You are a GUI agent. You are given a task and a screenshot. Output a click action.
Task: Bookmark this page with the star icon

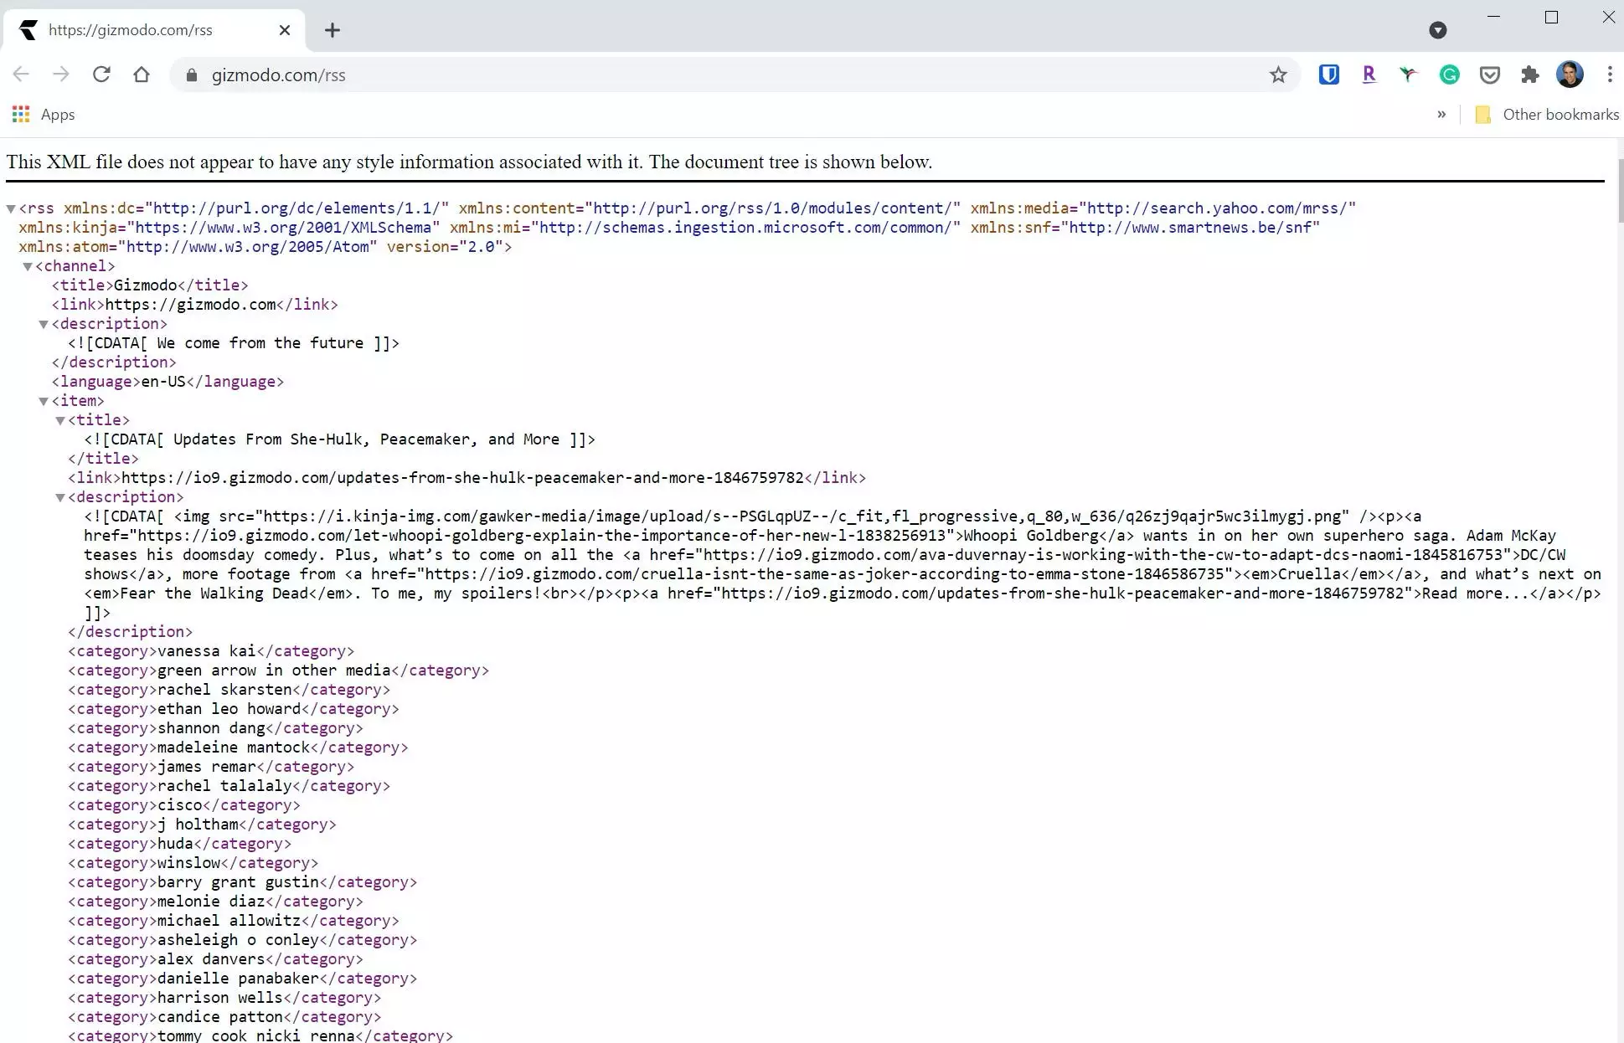1277,75
